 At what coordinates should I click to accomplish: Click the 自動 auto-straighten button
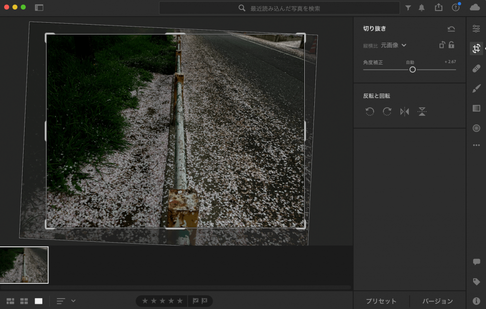click(x=410, y=62)
